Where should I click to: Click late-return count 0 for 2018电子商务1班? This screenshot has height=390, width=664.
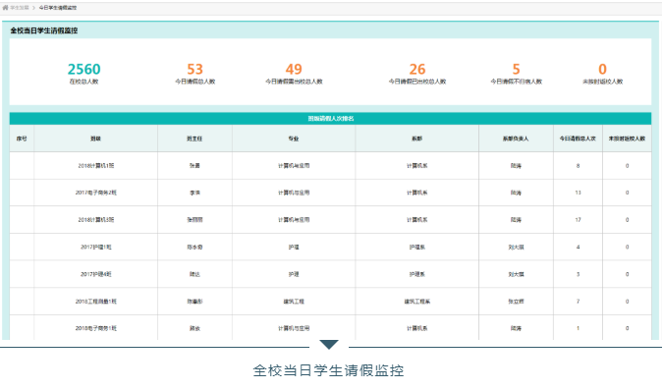[x=627, y=328]
